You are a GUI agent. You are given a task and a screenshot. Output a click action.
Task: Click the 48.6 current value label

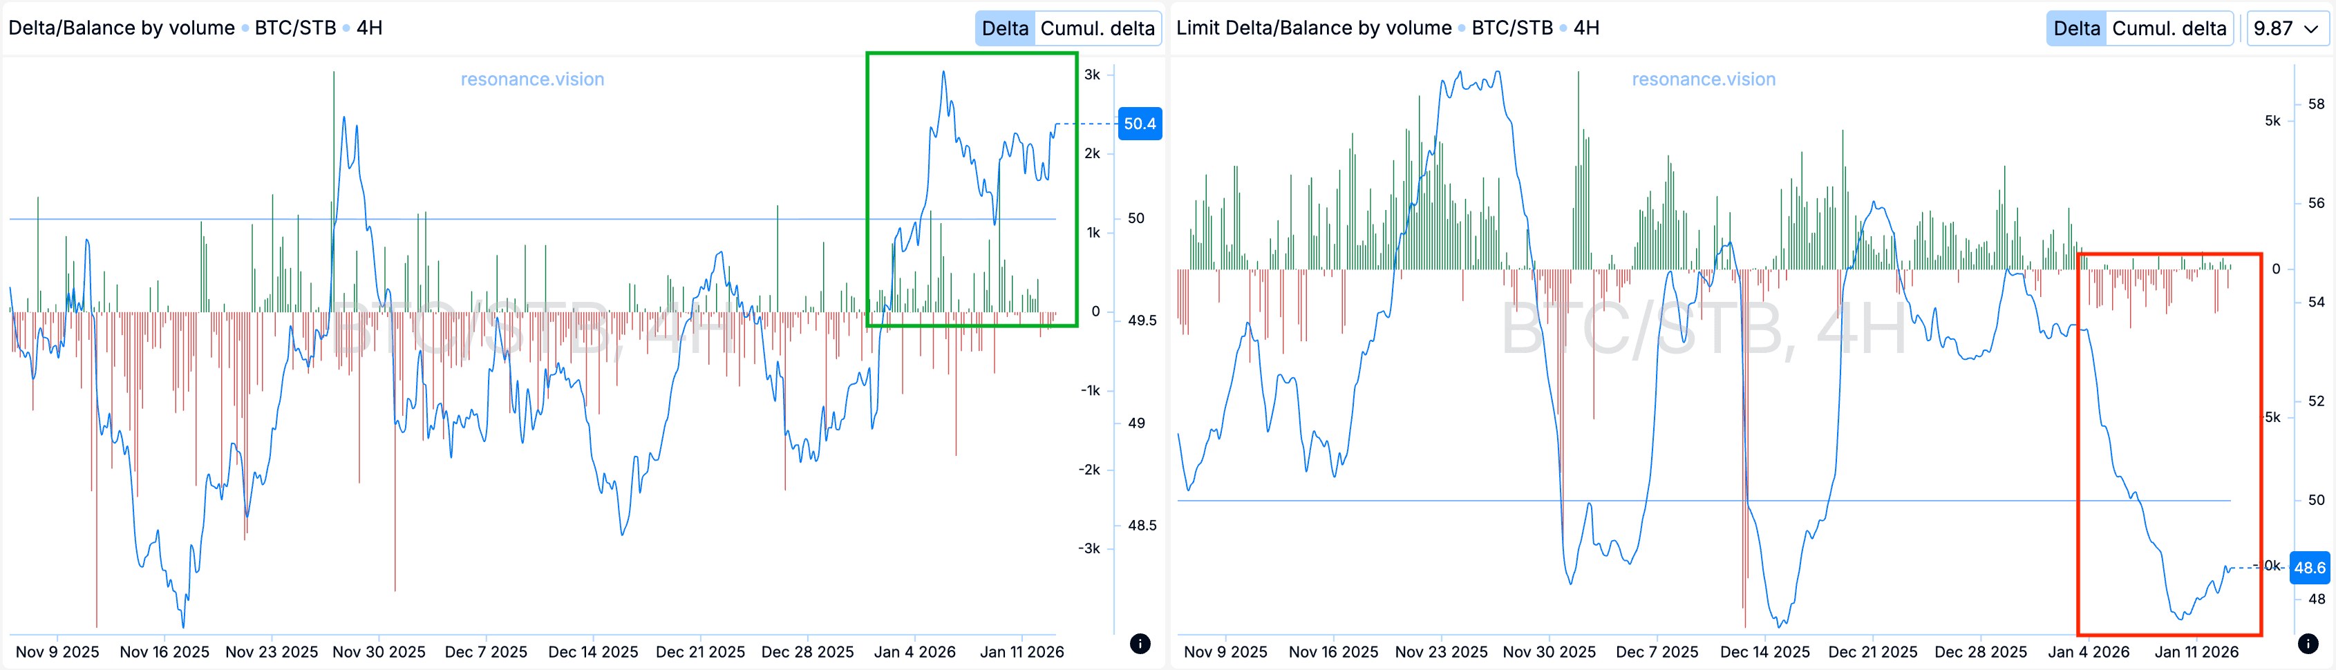(2309, 568)
